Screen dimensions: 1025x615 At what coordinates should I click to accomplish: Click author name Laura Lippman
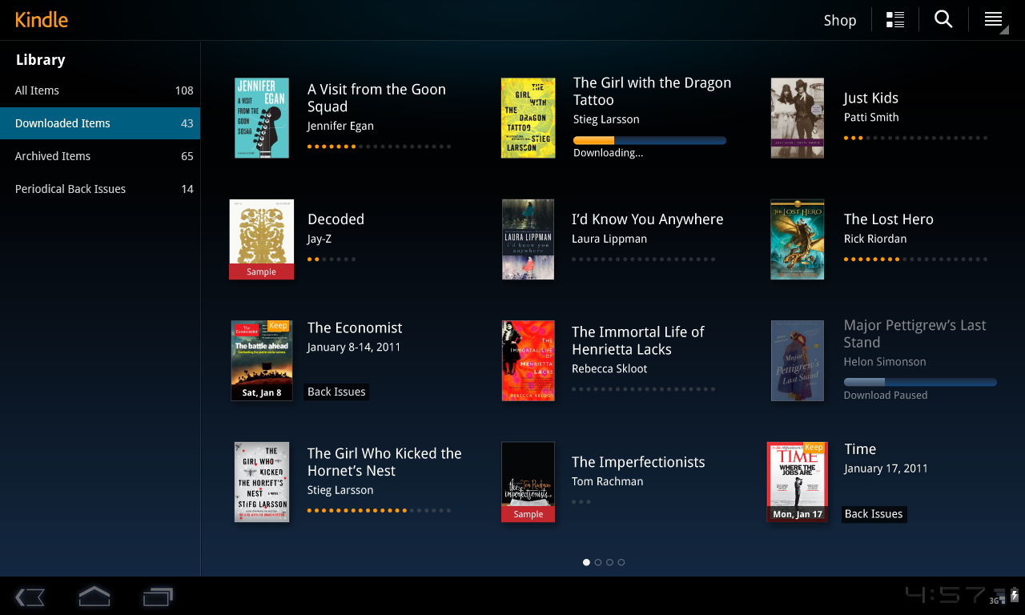(x=609, y=239)
